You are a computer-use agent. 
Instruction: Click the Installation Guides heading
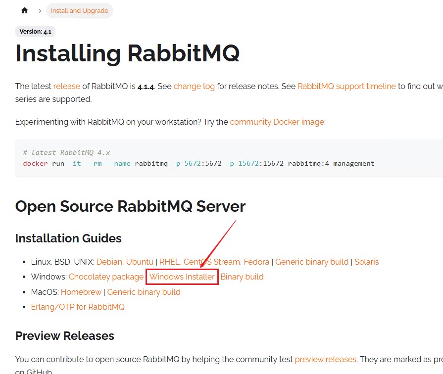[x=68, y=238]
